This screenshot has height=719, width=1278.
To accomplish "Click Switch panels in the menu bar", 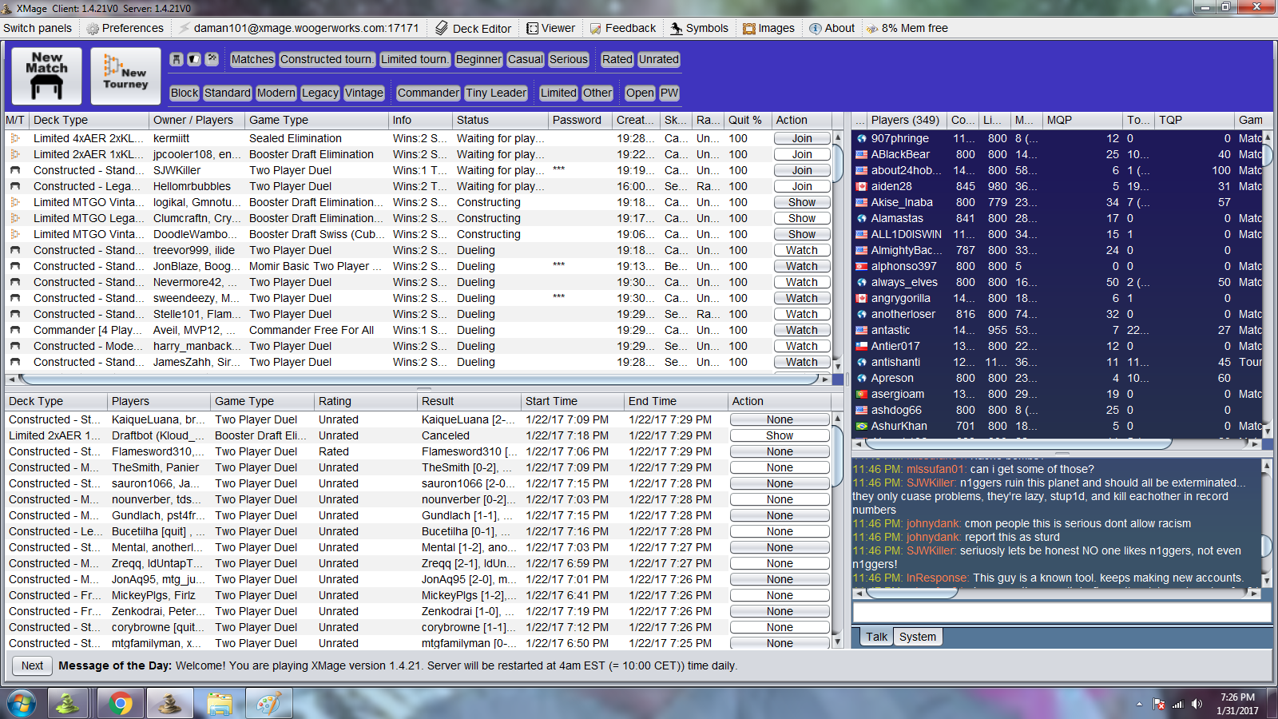I will coord(38,28).
